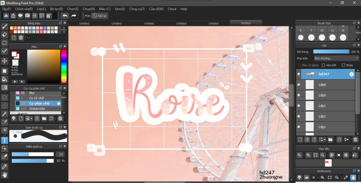Open the Lớp(L) menu

(42, 9)
